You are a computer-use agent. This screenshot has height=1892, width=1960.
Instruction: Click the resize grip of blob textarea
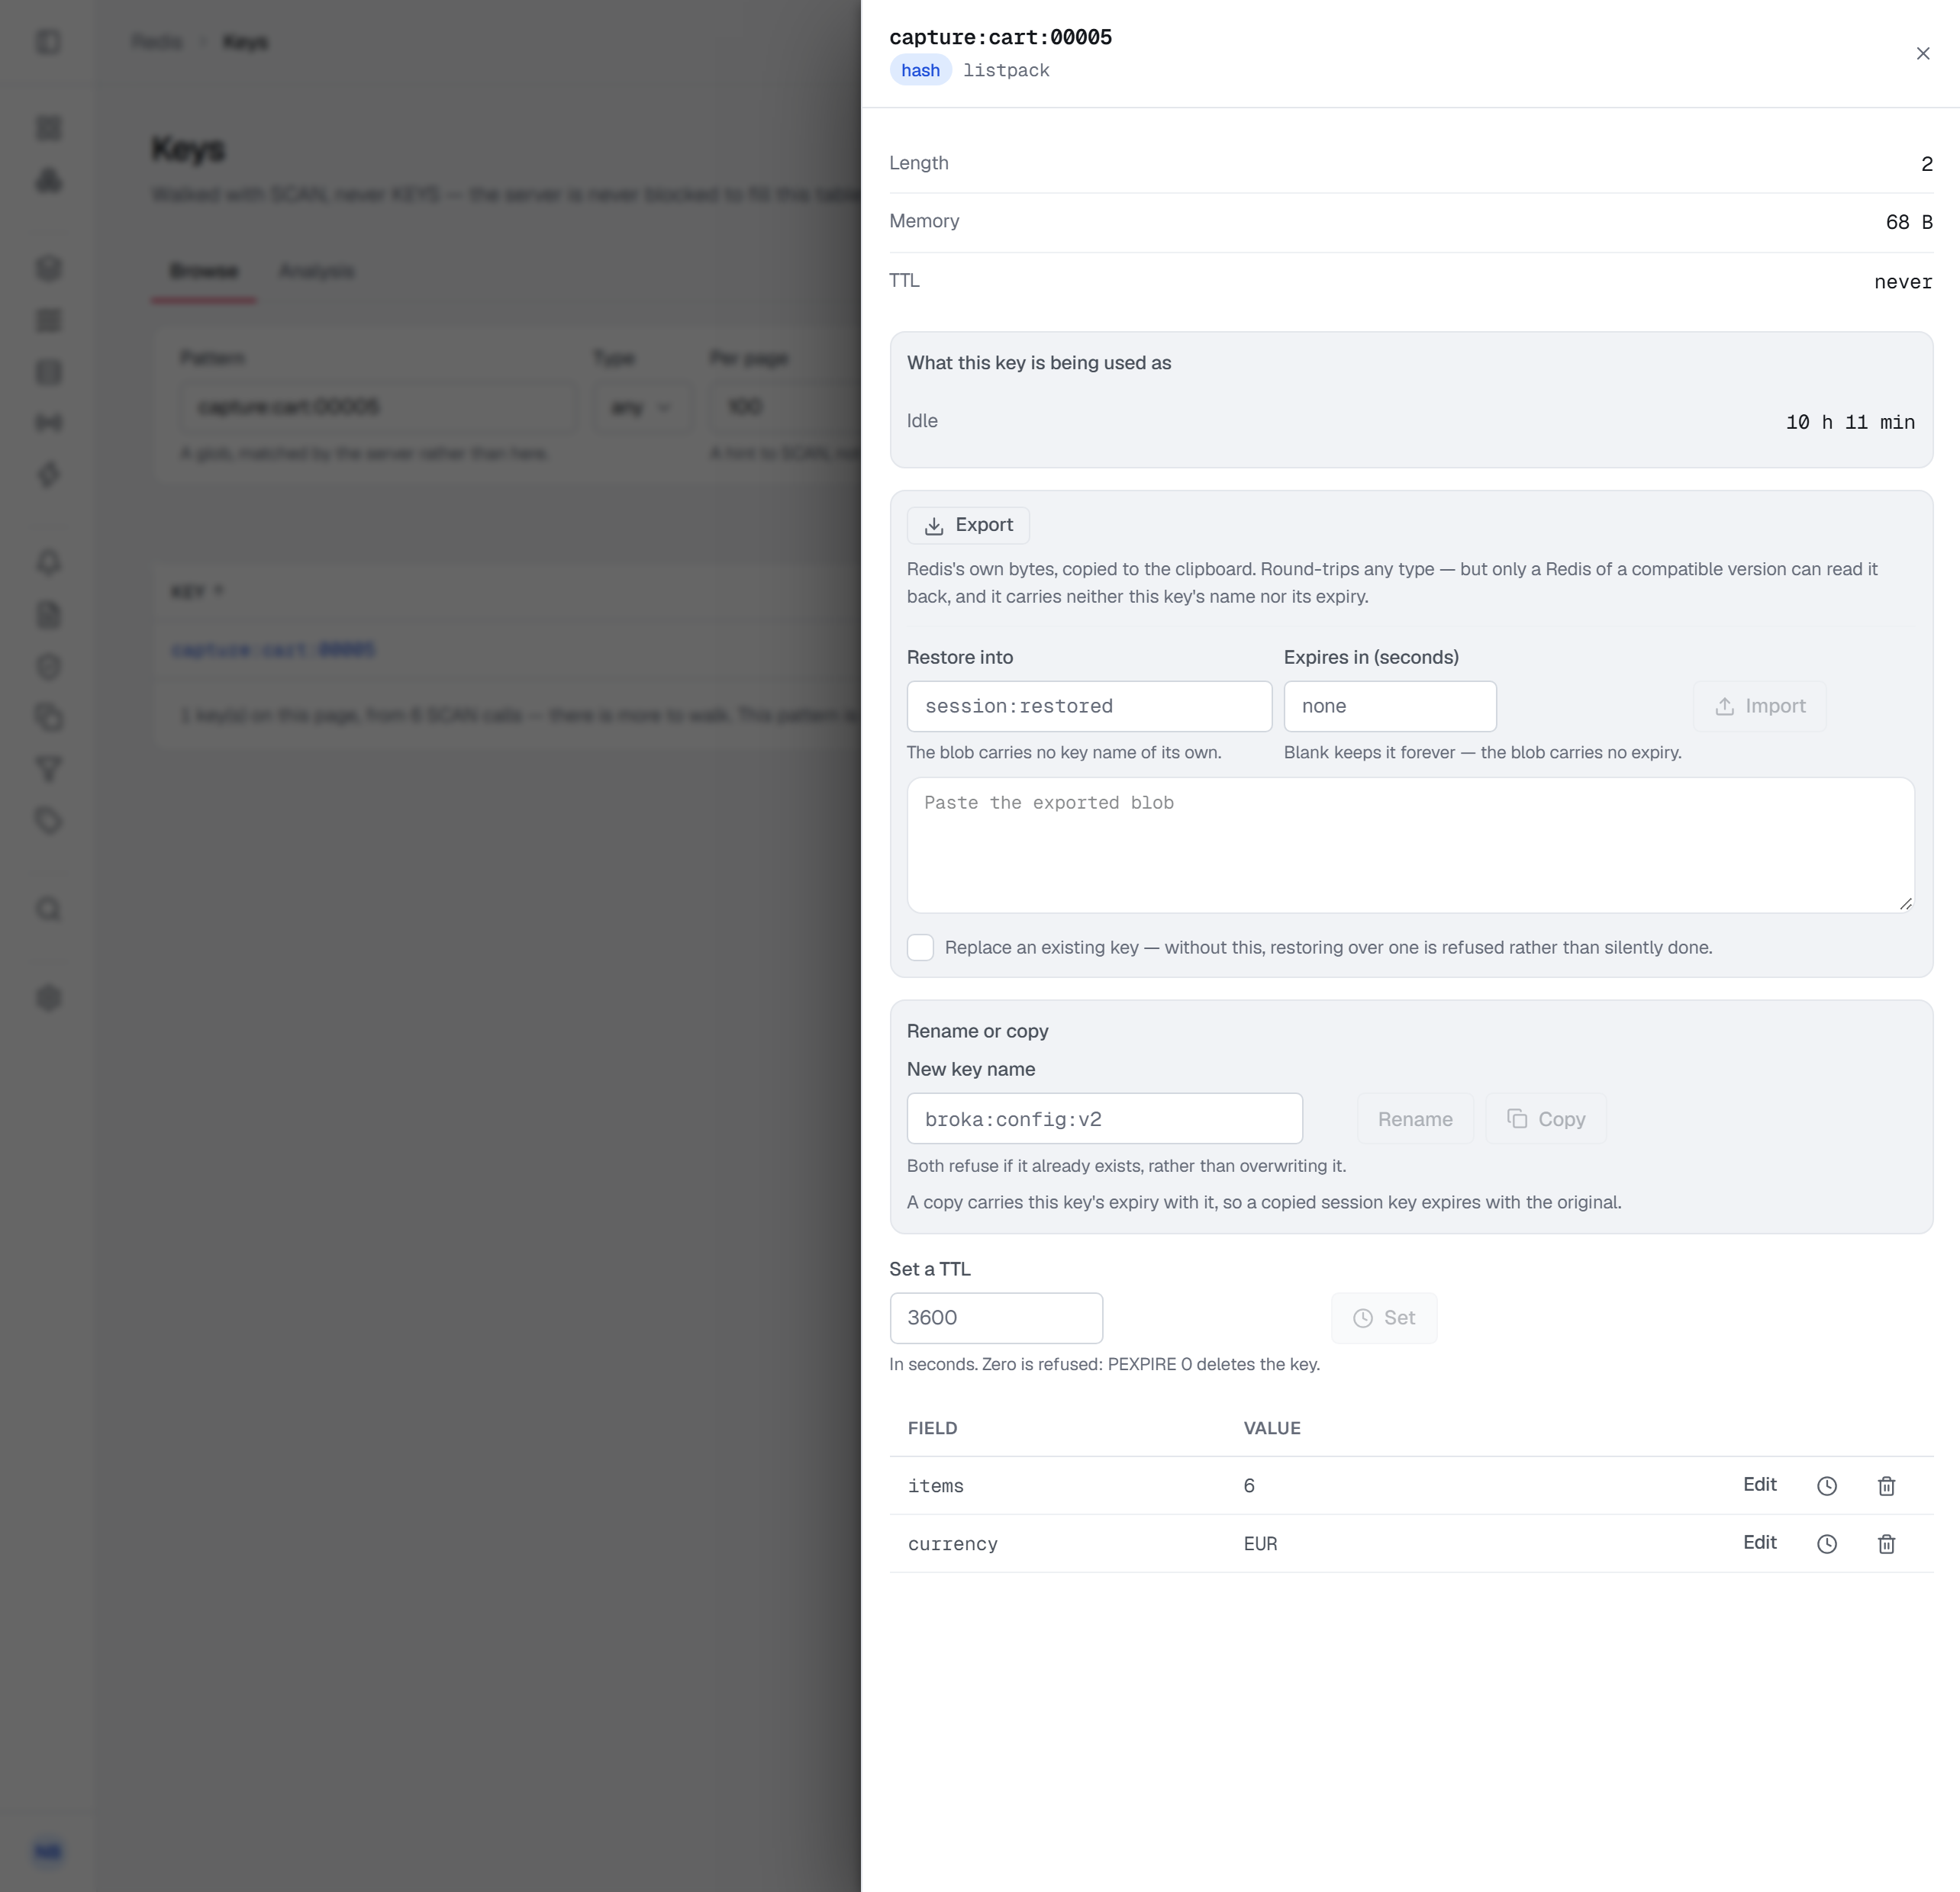pyautogui.click(x=1905, y=903)
